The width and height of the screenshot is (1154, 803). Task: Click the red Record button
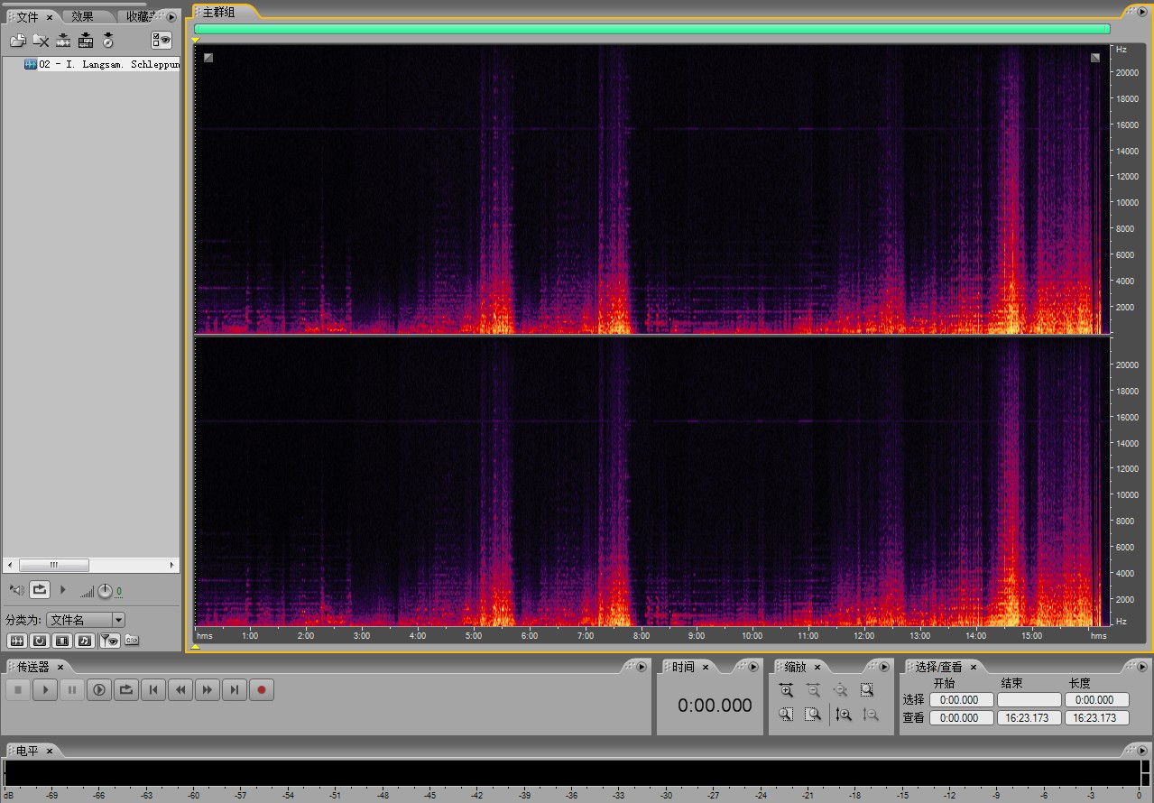tap(262, 690)
